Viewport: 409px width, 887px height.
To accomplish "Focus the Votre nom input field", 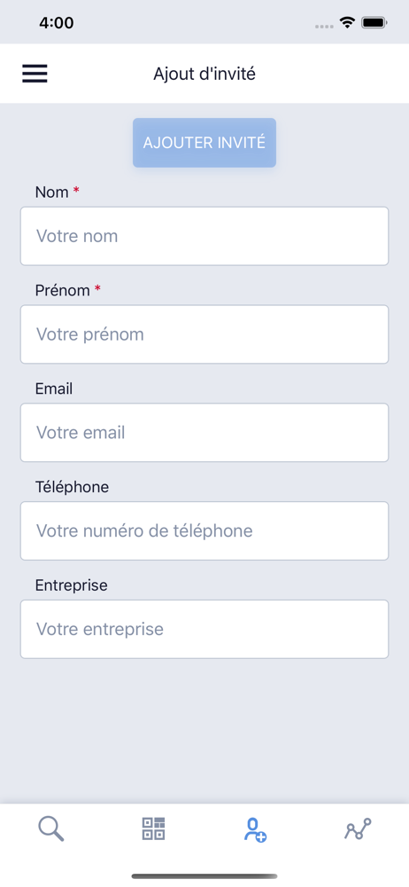I will [x=204, y=236].
